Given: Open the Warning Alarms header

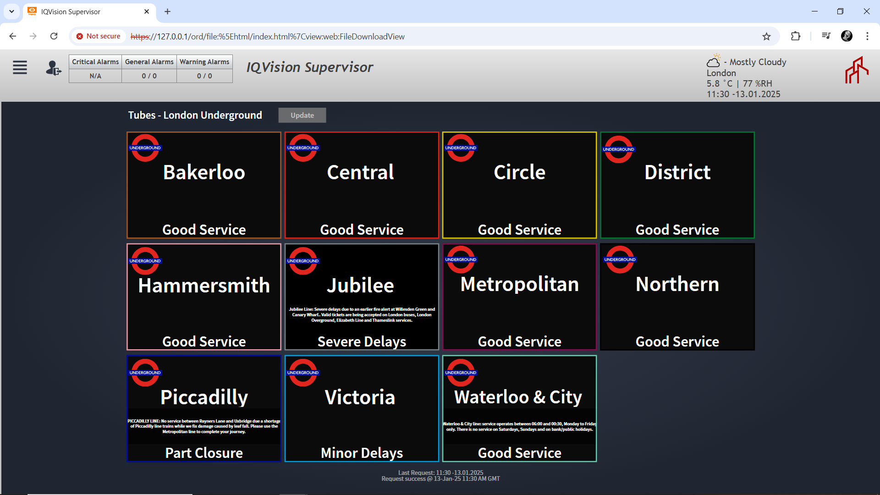Looking at the screenshot, I should pos(204,62).
